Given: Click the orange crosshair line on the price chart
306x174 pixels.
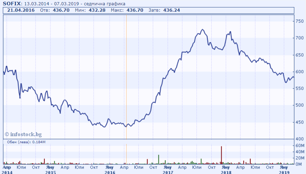Looking at the screenshot, I should click(x=126, y=77).
